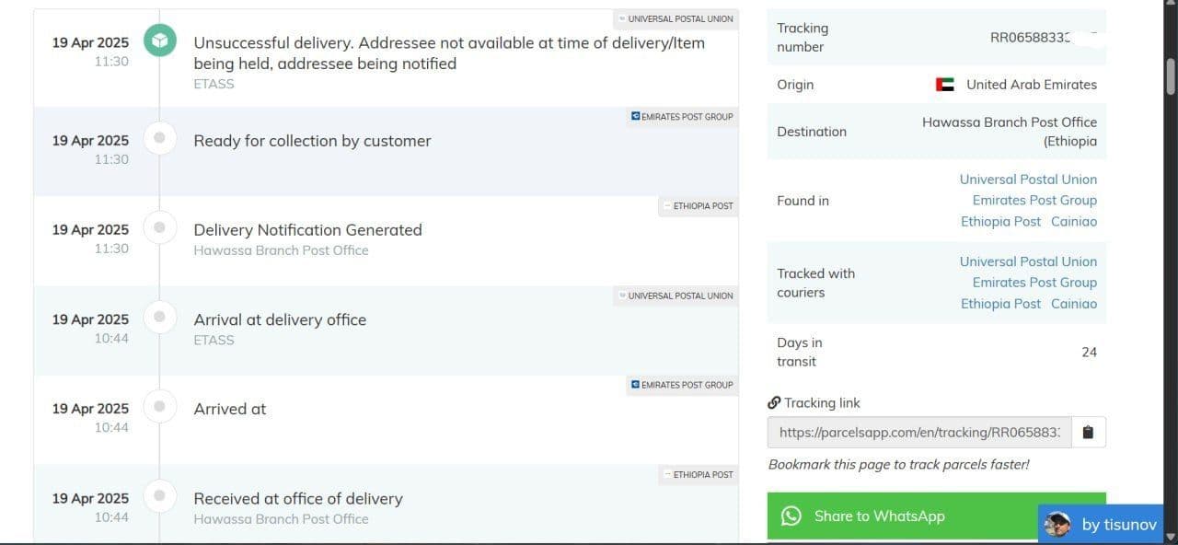Click the 'United Arab Emirates' origin value
Image resolution: width=1178 pixels, height=545 pixels.
1032,85
